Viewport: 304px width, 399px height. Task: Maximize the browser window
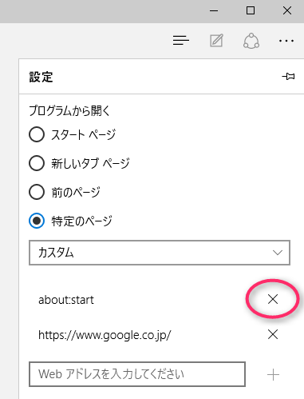click(251, 10)
